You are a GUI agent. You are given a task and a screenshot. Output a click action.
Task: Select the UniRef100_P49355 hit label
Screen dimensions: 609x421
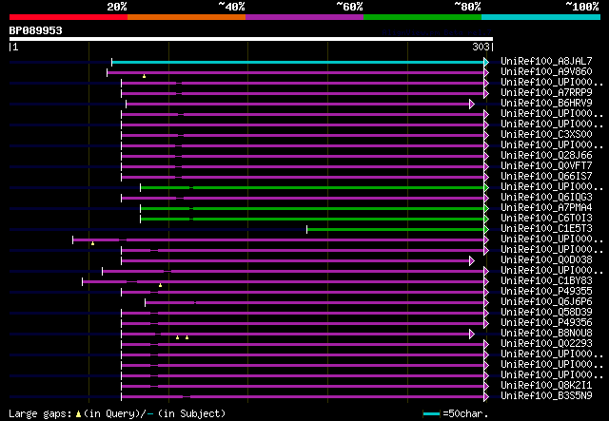point(545,292)
